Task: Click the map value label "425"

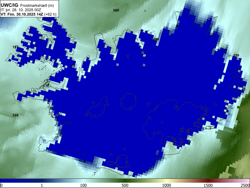Action: click(x=156, y=39)
